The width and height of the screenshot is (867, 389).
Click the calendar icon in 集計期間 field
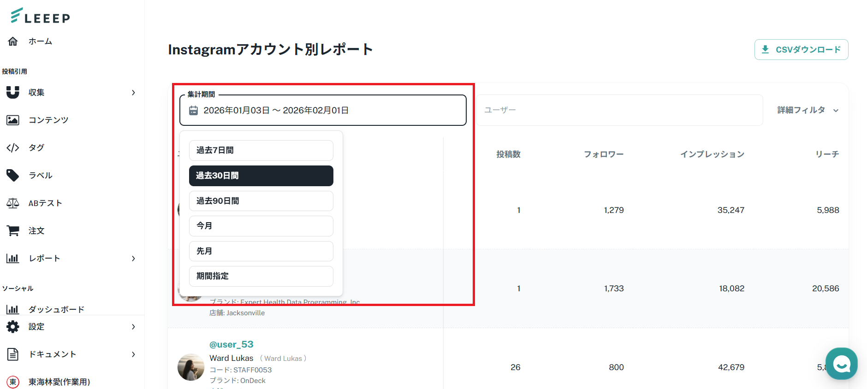pyautogui.click(x=194, y=111)
